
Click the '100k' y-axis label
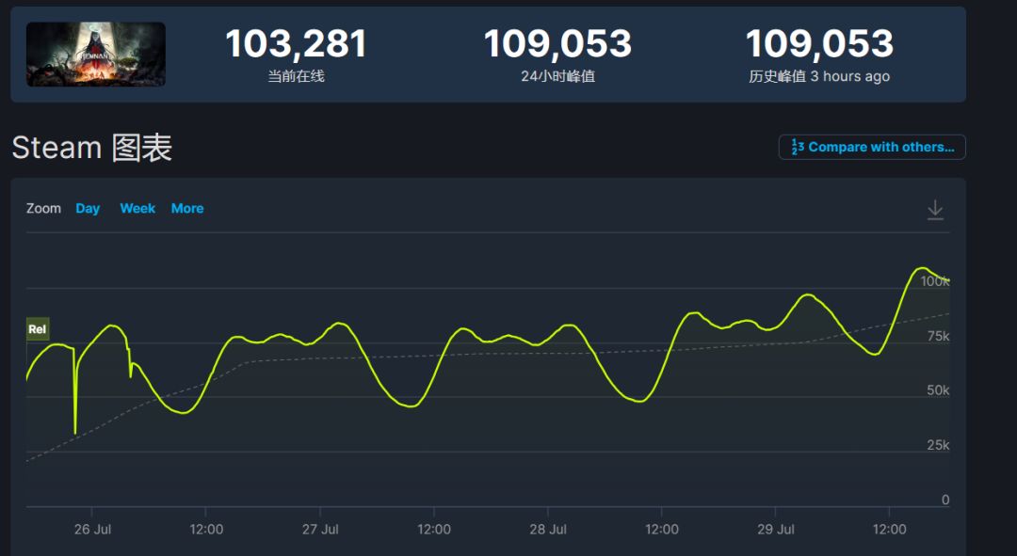935,281
